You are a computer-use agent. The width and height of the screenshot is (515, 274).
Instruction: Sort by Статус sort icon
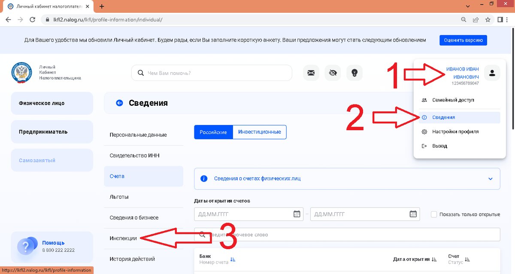coord(467,259)
